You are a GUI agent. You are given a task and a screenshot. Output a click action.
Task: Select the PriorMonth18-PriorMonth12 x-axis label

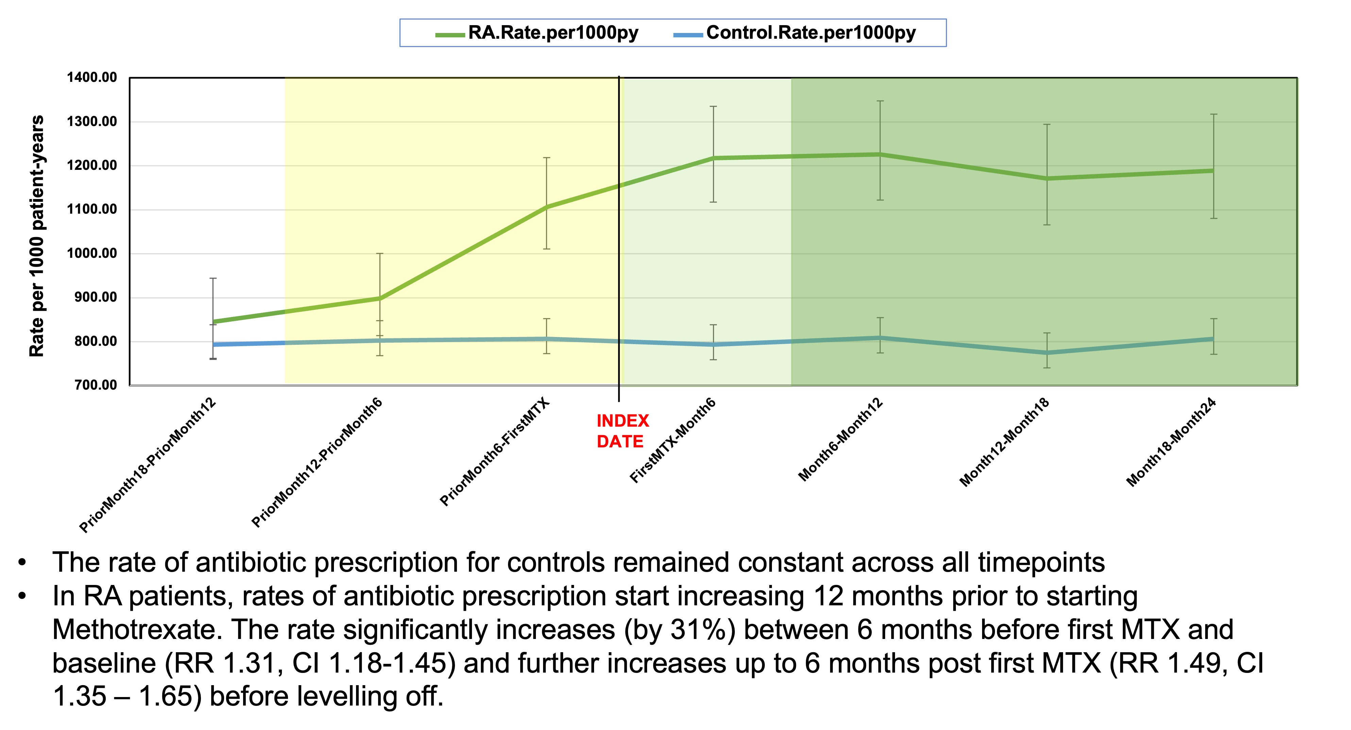pos(148,465)
